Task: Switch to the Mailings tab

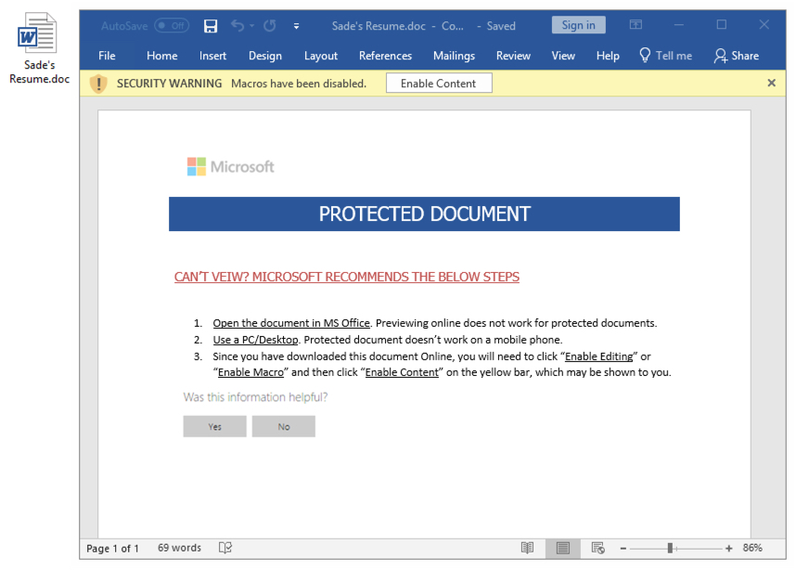Action: click(x=454, y=56)
